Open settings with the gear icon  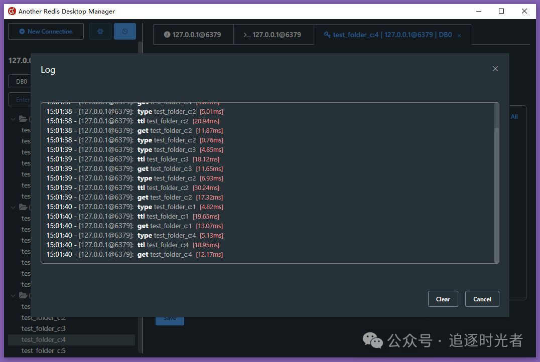point(100,31)
